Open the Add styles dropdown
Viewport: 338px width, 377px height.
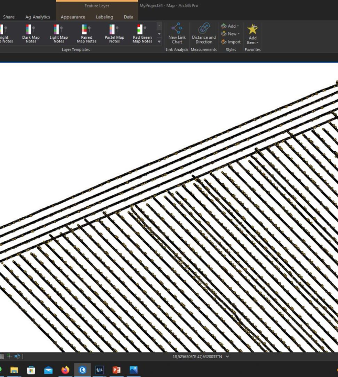[x=230, y=26]
